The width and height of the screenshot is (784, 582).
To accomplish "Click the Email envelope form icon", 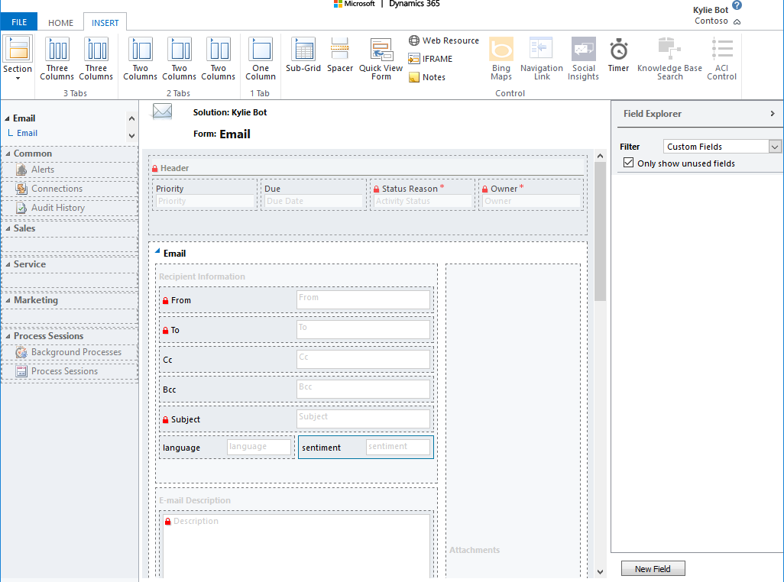I will pos(162,112).
